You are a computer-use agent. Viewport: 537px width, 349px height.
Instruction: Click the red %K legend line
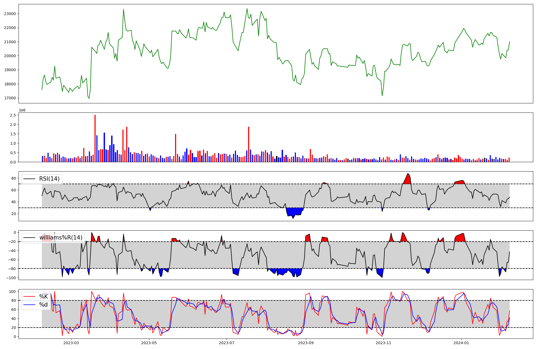(30, 297)
